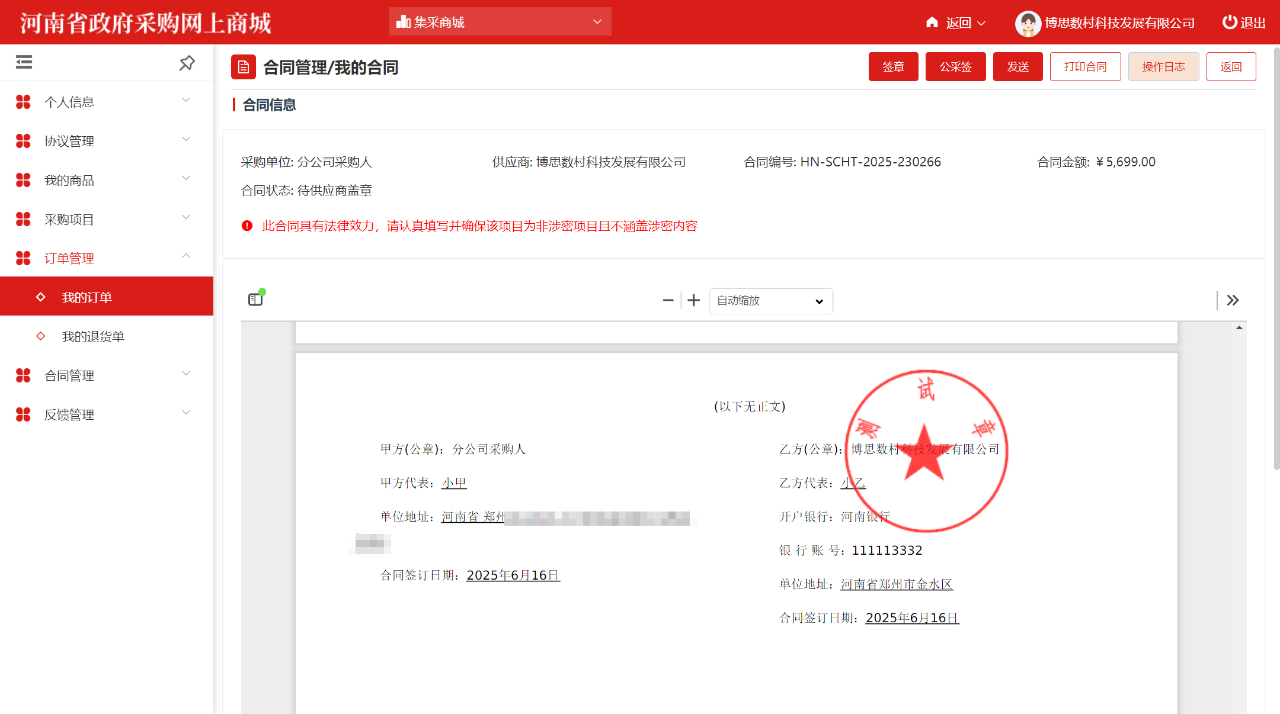
Task: Click the 公采签 button
Action: pyautogui.click(x=956, y=66)
